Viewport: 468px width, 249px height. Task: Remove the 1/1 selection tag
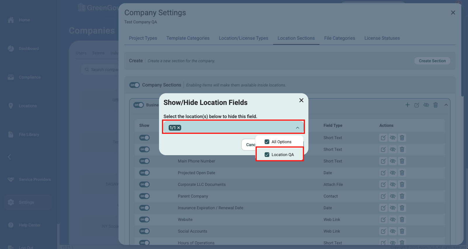click(179, 128)
